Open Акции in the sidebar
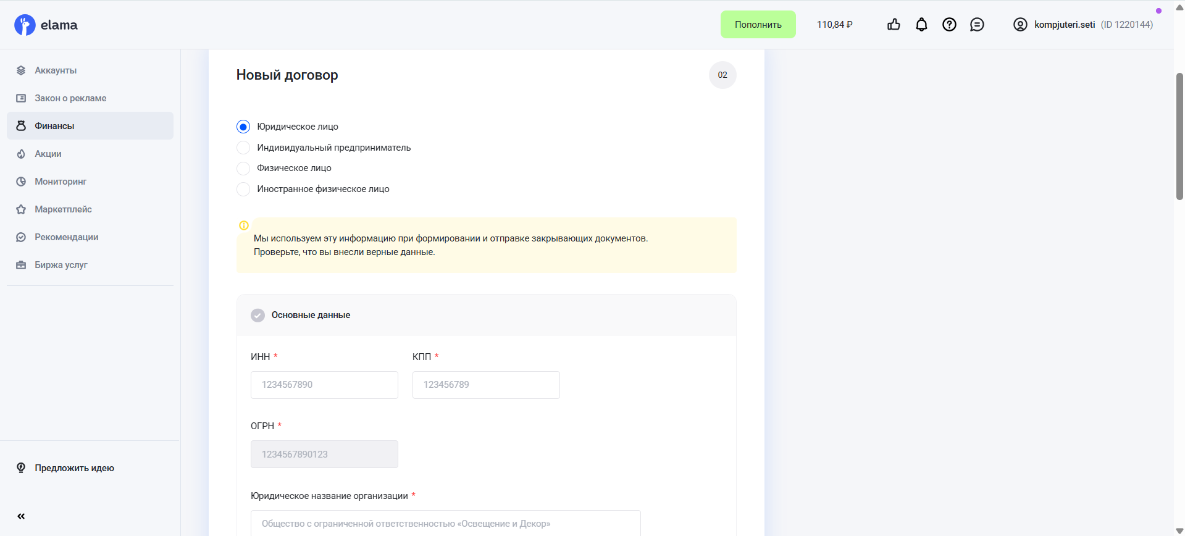 (90, 154)
